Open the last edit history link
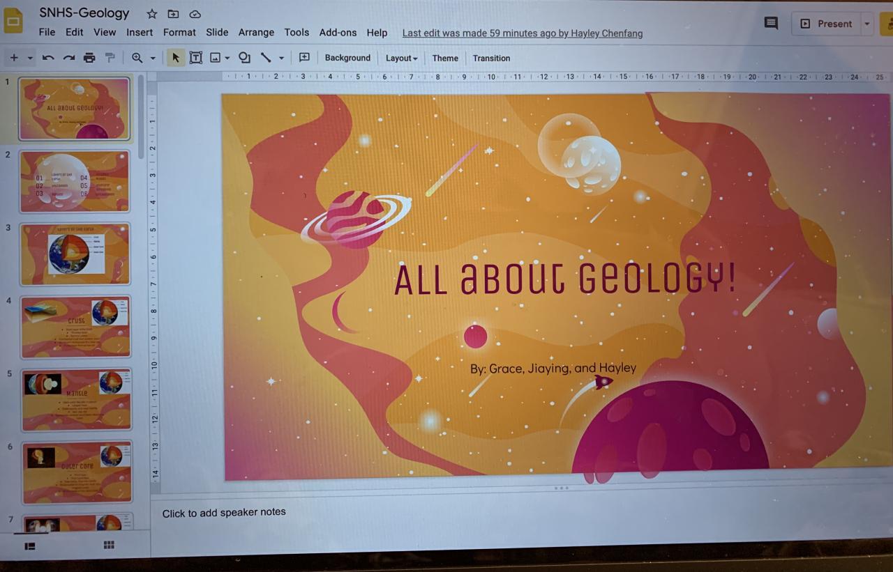The width and height of the screenshot is (893, 572). point(523,33)
